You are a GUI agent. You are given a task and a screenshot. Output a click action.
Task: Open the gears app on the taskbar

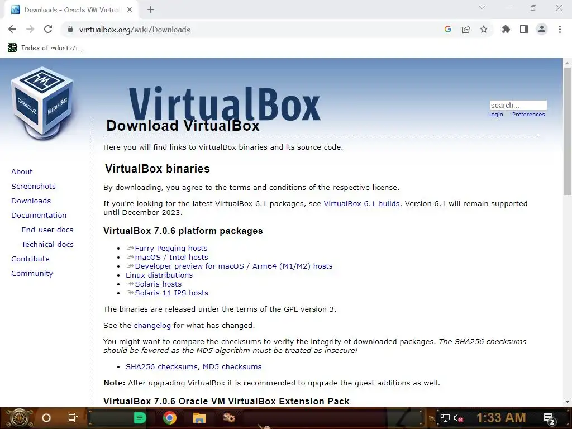(229, 418)
